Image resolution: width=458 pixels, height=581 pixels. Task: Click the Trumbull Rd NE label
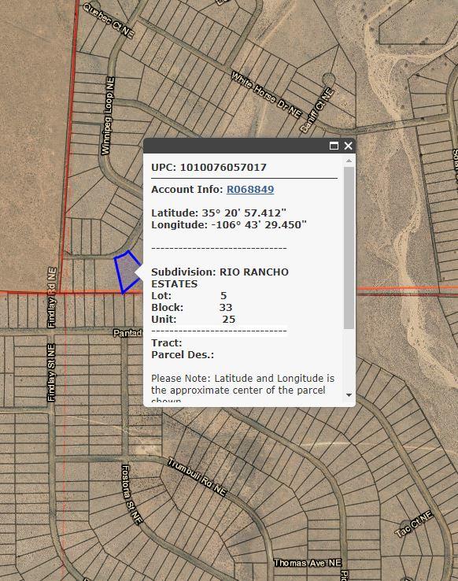[x=197, y=476]
